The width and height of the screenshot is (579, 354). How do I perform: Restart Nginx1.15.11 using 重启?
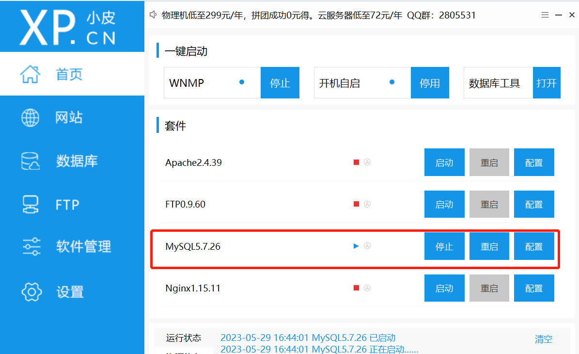pos(489,288)
